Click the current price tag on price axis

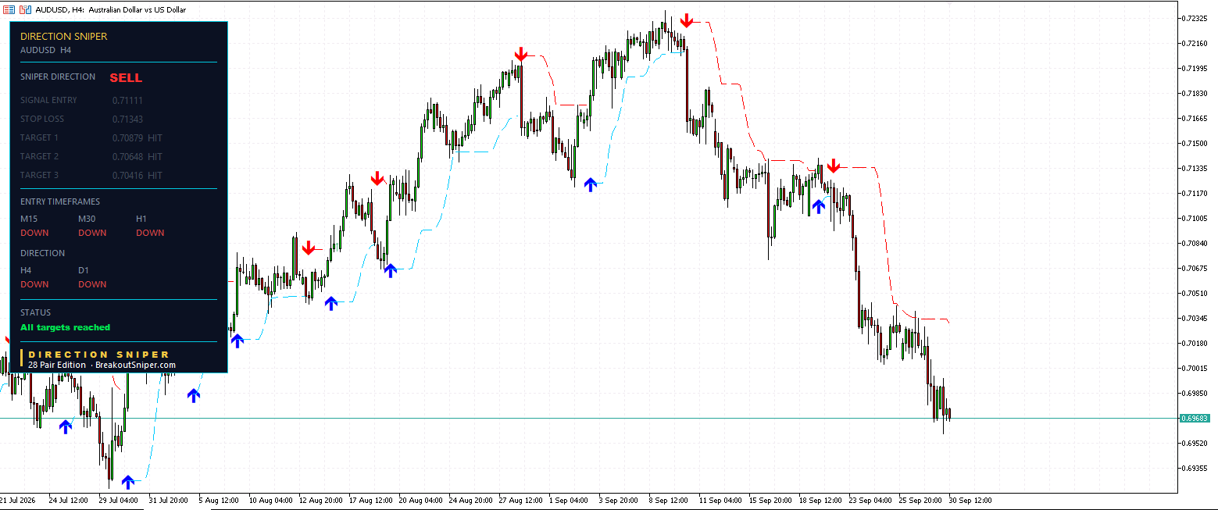point(1194,418)
